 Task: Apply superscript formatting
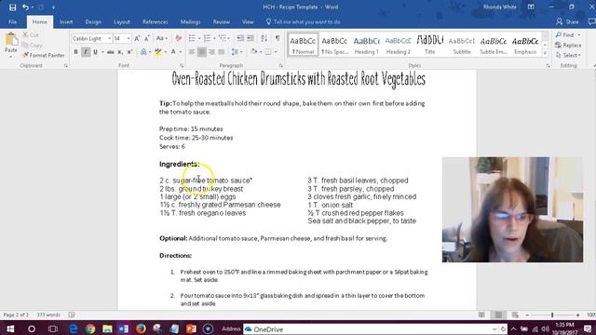129,52
